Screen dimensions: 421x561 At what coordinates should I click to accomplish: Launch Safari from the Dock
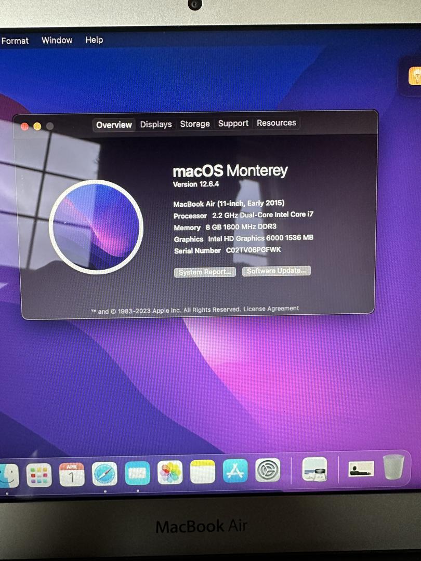click(104, 474)
